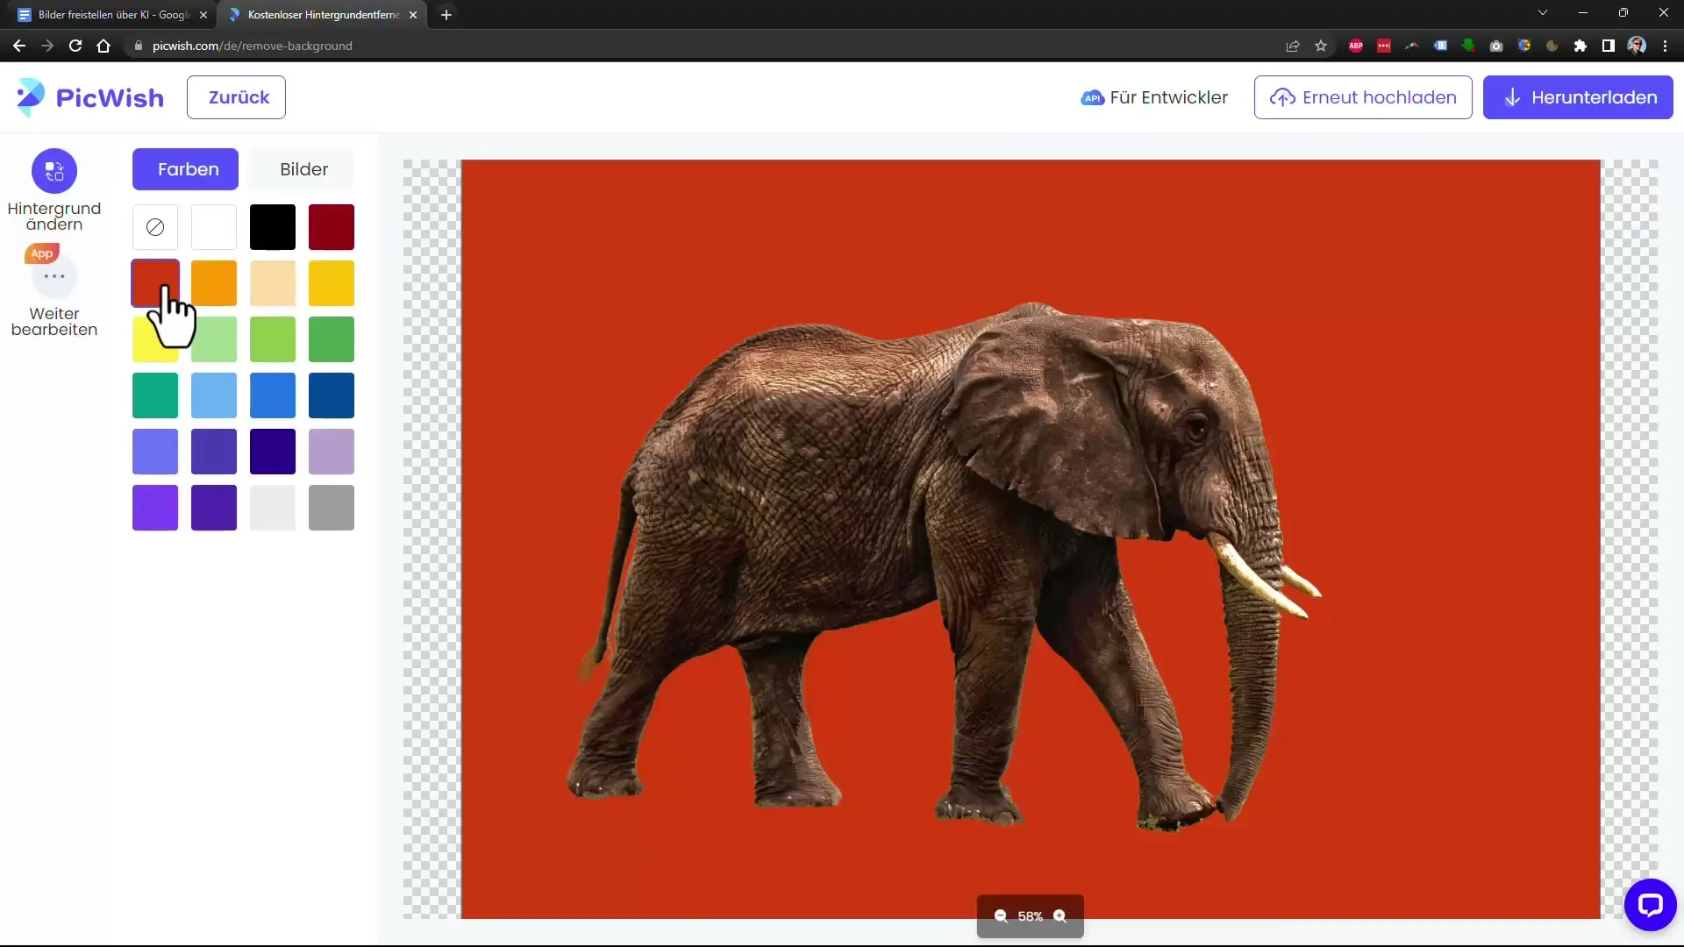Image resolution: width=1684 pixels, height=947 pixels.
Task: Pick the medium blue color swatch
Action: click(x=273, y=395)
